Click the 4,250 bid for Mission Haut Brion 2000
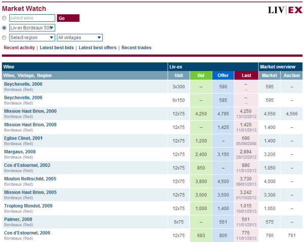304x242 pixels. pos(201,114)
